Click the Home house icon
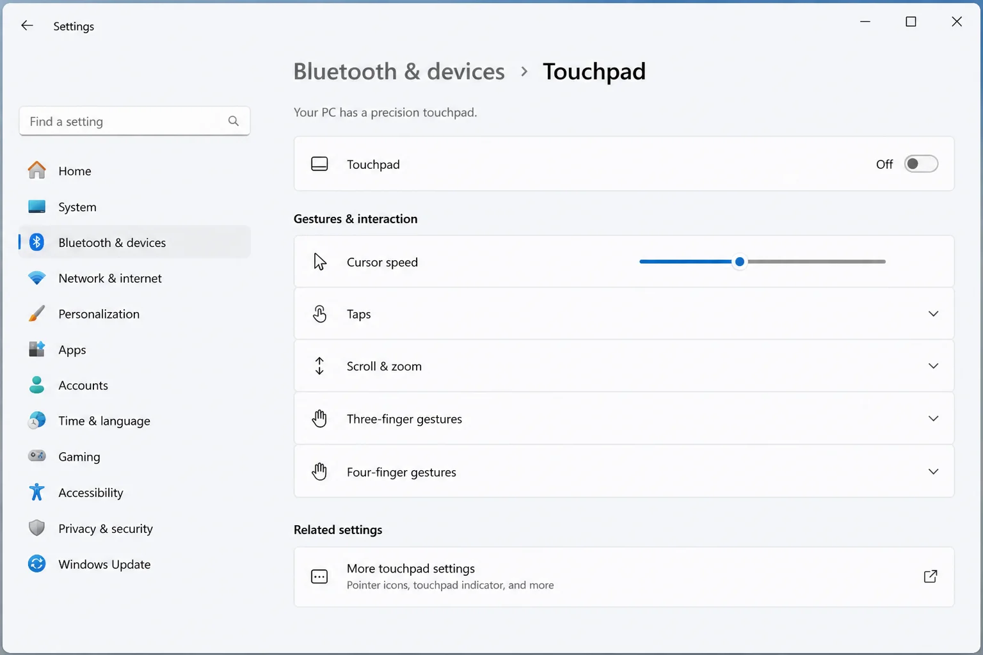Viewport: 983px width, 655px height. coord(37,171)
